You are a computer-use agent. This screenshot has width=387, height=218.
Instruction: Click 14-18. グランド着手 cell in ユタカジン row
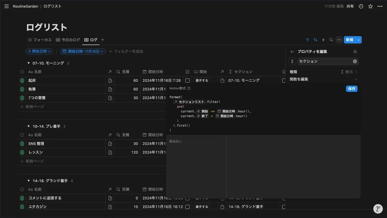(246, 207)
